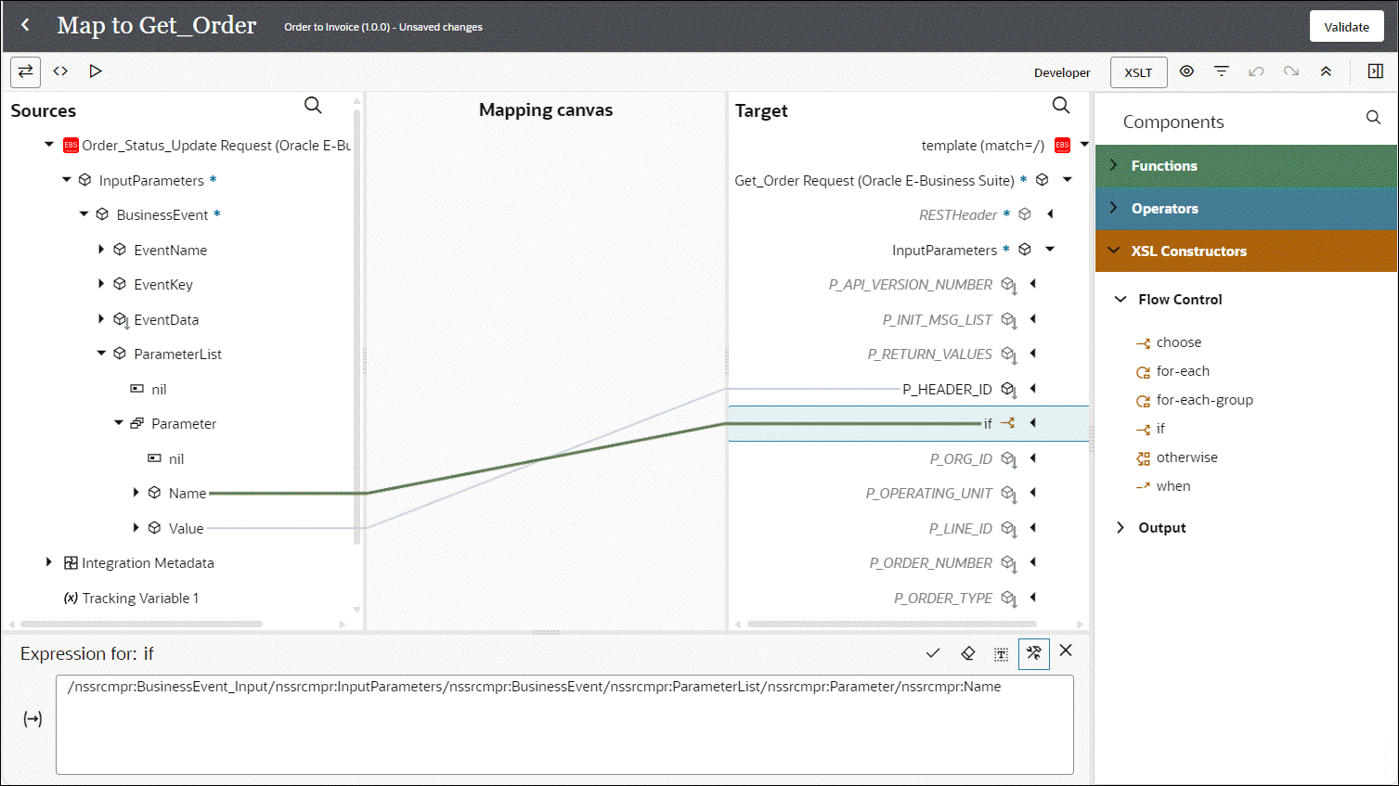This screenshot has width=1399, height=786.
Task: Expand the EventName node
Action: click(101, 249)
